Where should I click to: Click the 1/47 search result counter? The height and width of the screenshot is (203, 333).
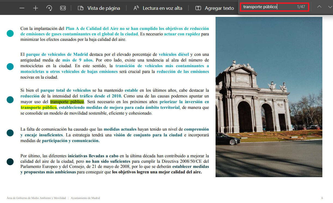coord(301,7)
